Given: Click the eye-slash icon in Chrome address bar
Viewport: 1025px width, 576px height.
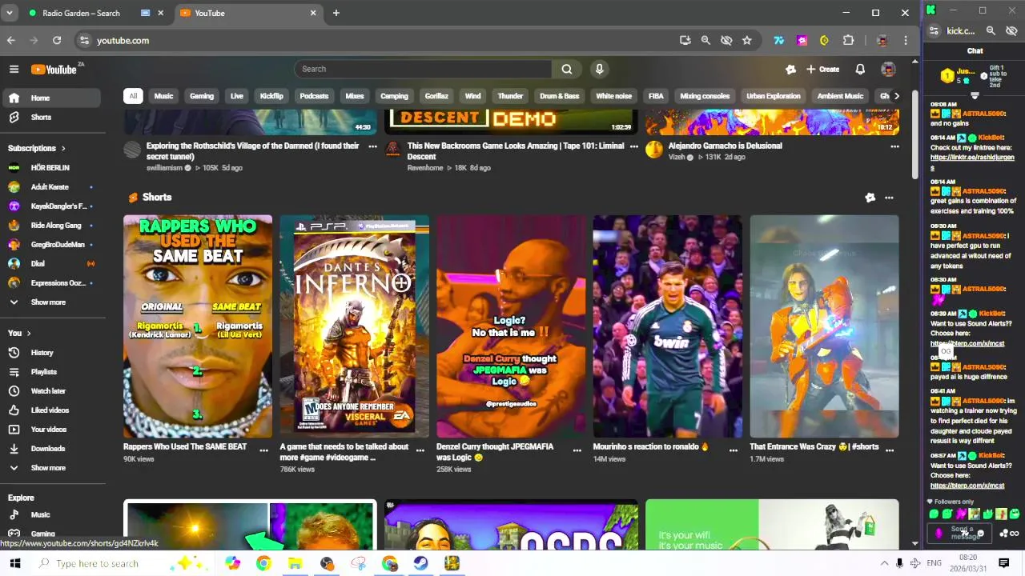Looking at the screenshot, I should (726, 40).
